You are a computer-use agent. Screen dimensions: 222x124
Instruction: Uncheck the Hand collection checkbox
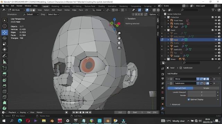coord(213,30)
